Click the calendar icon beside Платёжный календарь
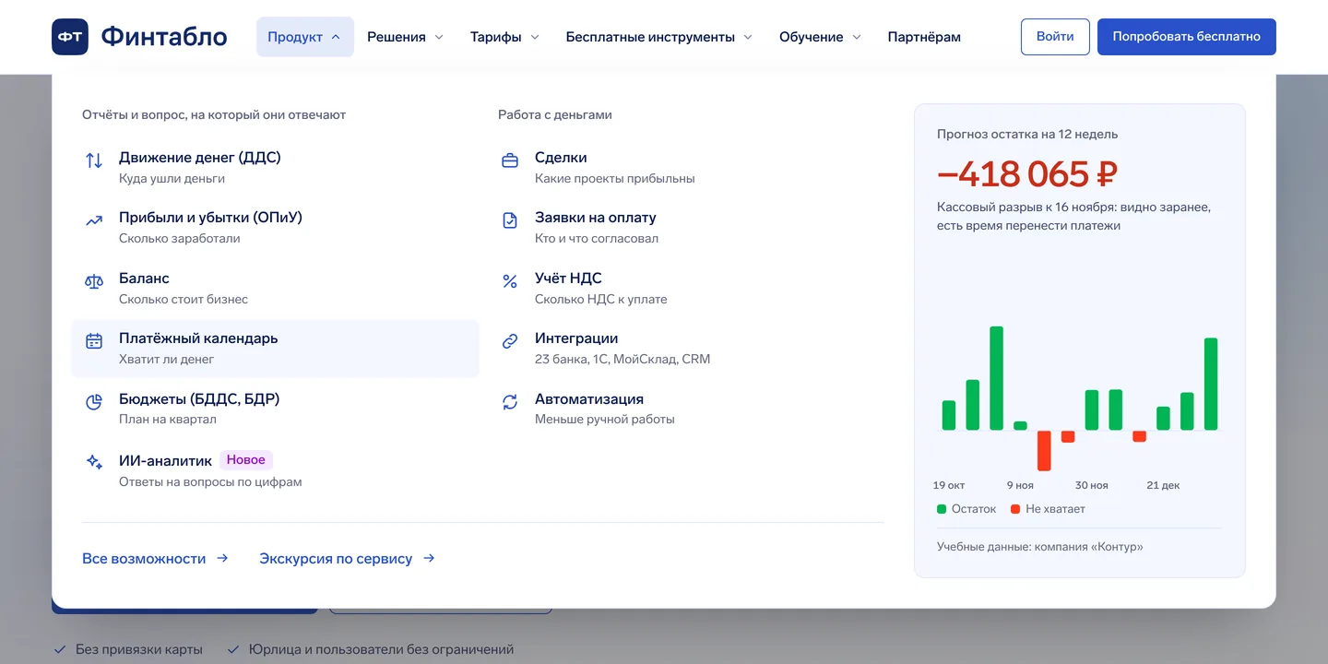 coord(94,341)
